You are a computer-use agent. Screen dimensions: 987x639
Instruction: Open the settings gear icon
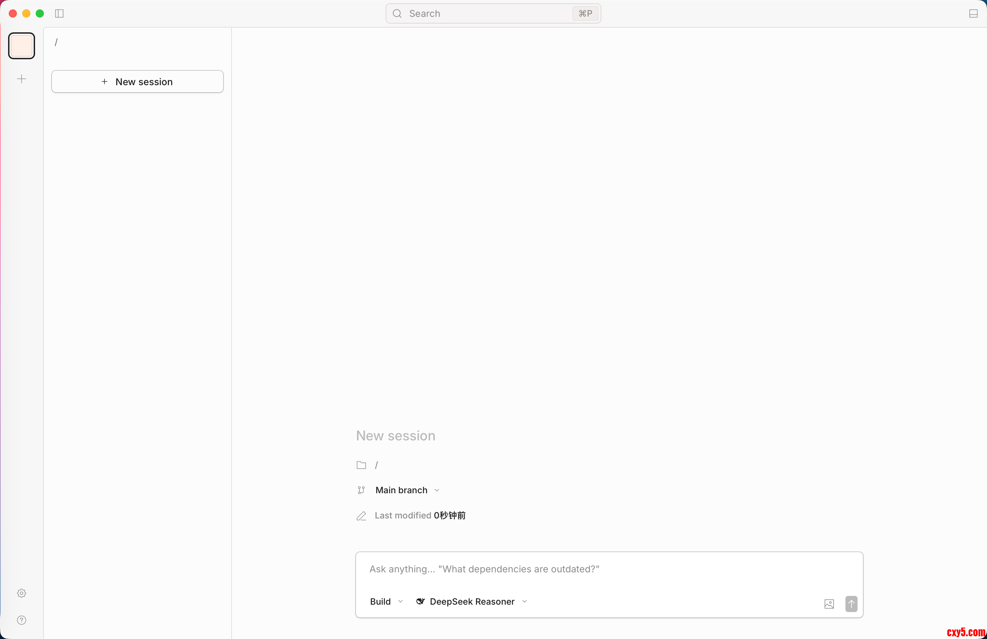tap(22, 593)
